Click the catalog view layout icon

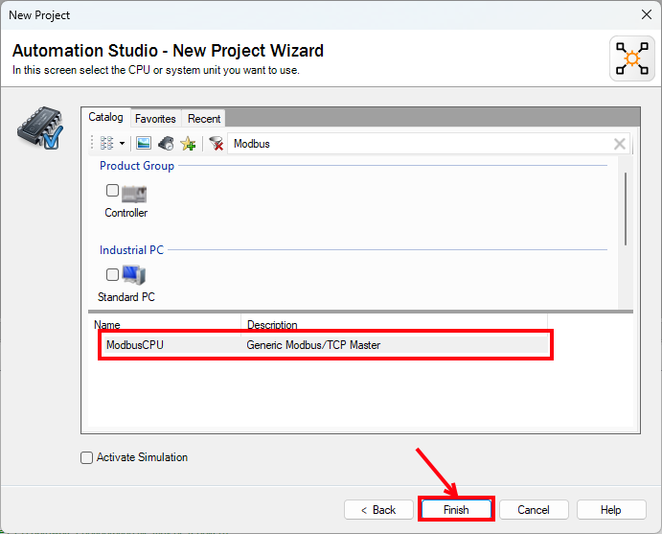106,143
